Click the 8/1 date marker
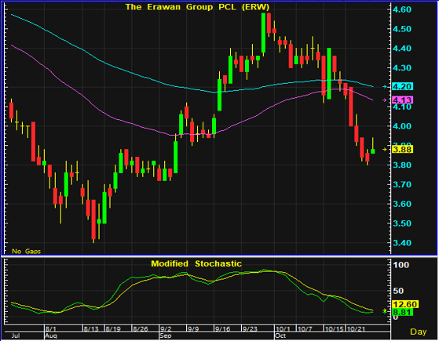This screenshot has height=341, width=439. click(51, 328)
